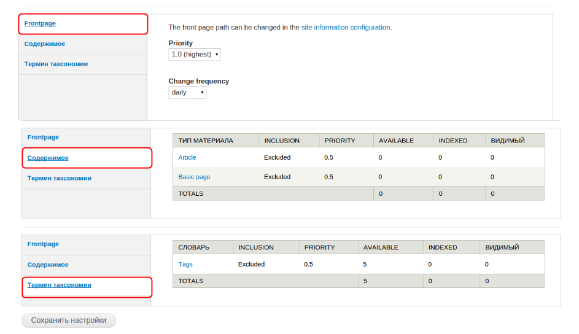Click the СЛОВАРЬ column header
Image resolution: width=579 pixels, height=334 pixels.
point(193,247)
